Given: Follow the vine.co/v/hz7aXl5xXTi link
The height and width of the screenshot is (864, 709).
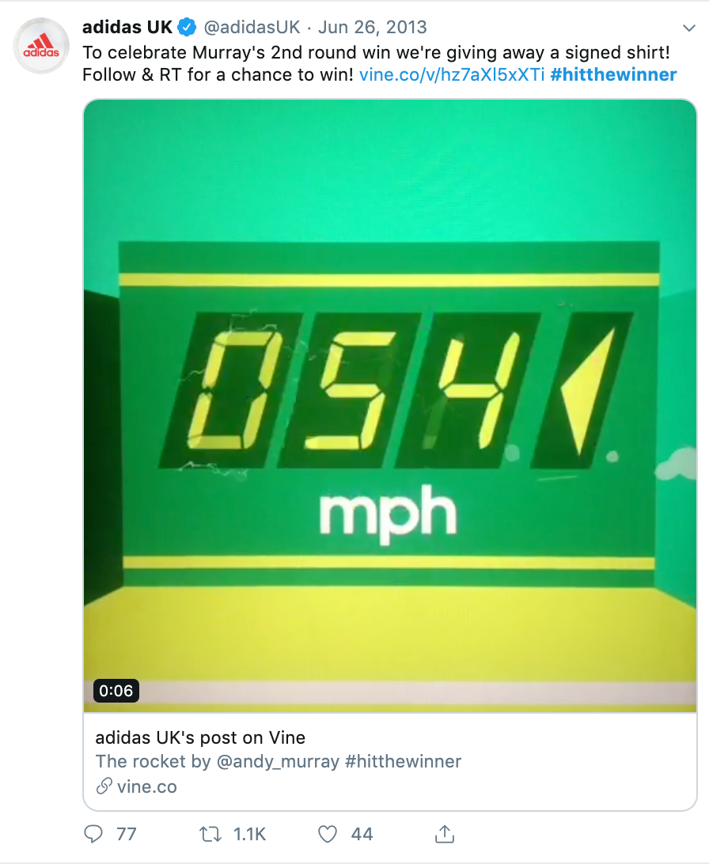Looking at the screenshot, I should [452, 75].
